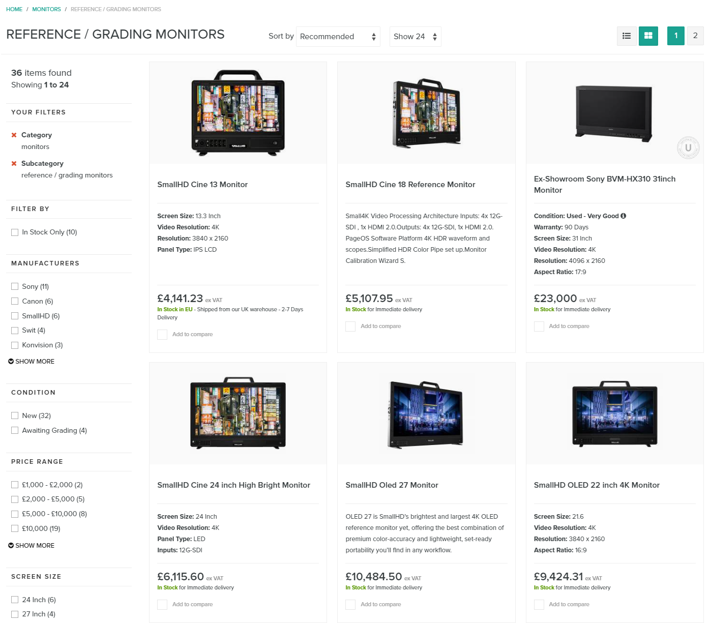Check the Awaiting Grading condition filter
The image size is (710, 623).
pos(15,430)
